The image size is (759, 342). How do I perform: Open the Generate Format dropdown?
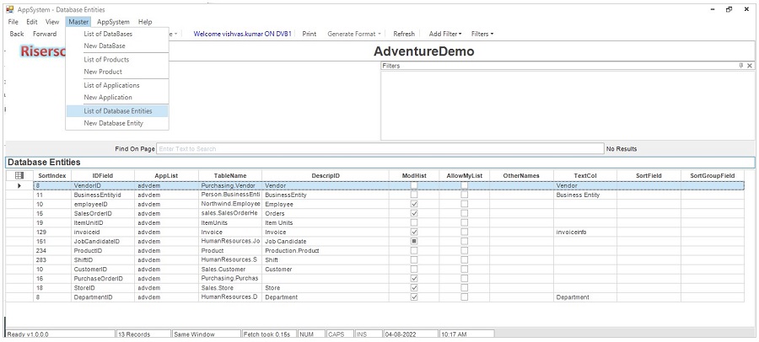(x=354, y=34)
